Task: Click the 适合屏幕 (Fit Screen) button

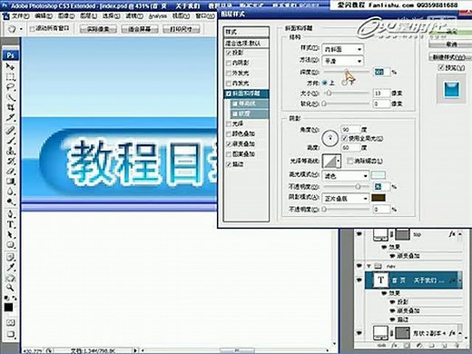Action: [x=140, y=29]
